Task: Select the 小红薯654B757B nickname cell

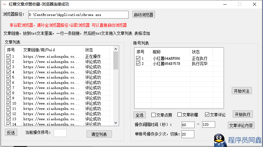Action: click(166, 64)
